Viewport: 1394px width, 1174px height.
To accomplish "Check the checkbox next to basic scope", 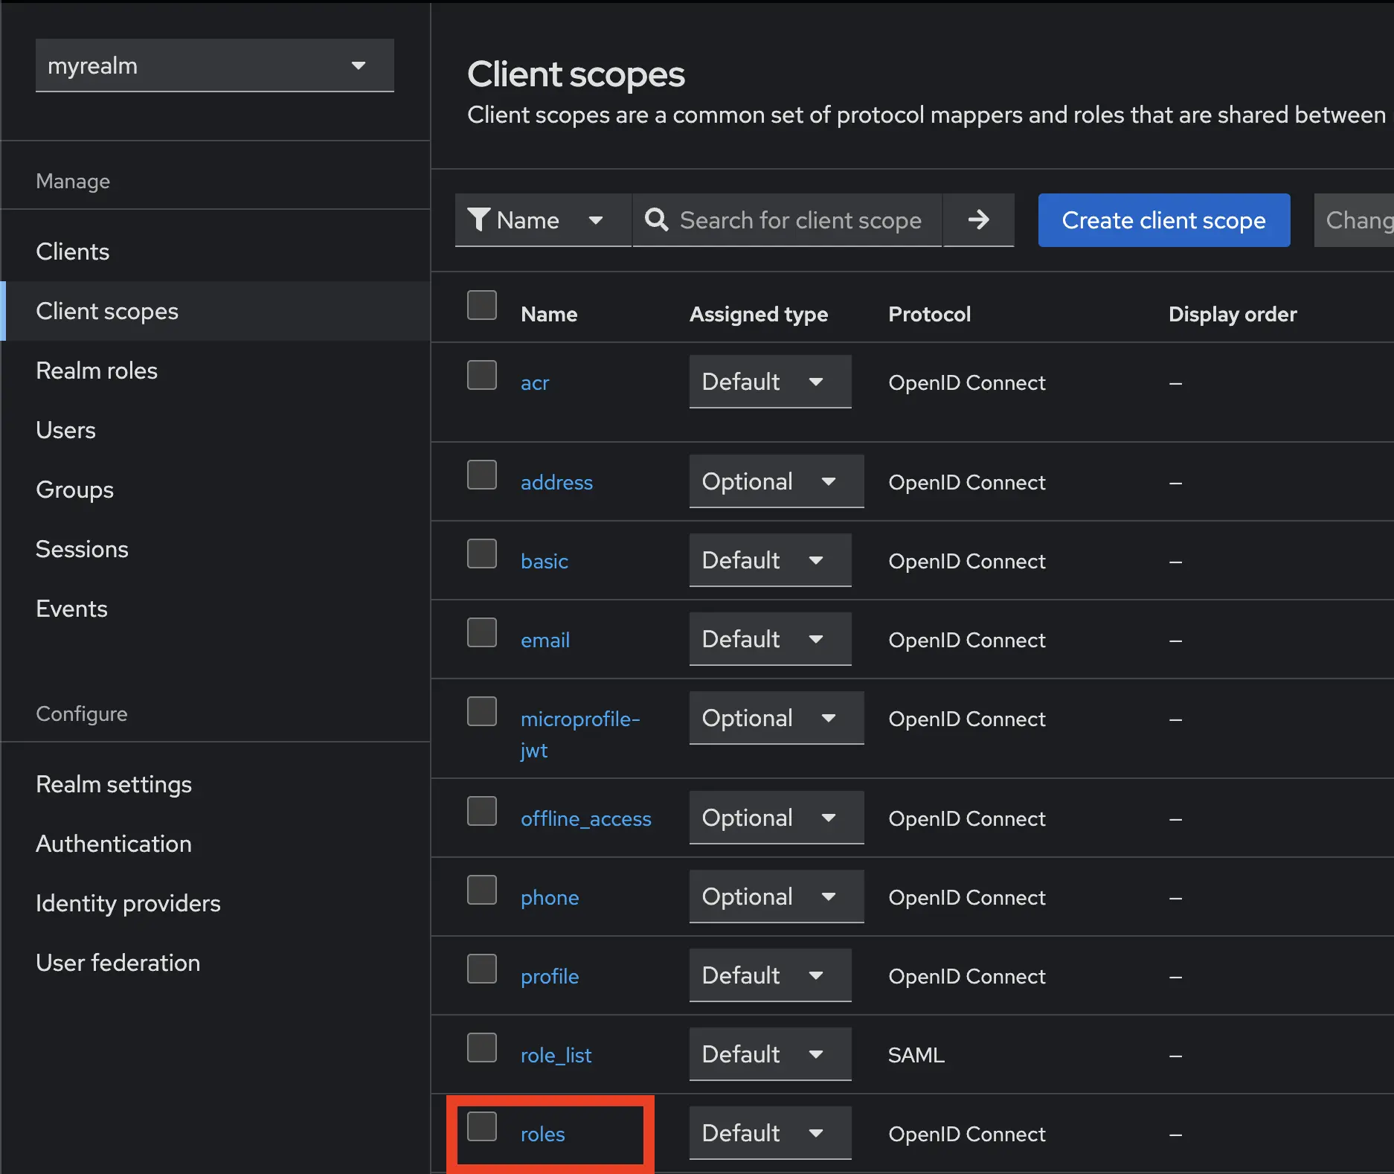I will [x=481, y=553].
